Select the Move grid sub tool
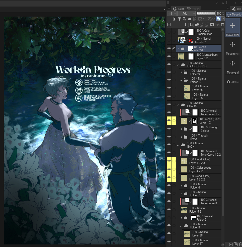Viewport: 242px width, 247px height. pos(232,66)
